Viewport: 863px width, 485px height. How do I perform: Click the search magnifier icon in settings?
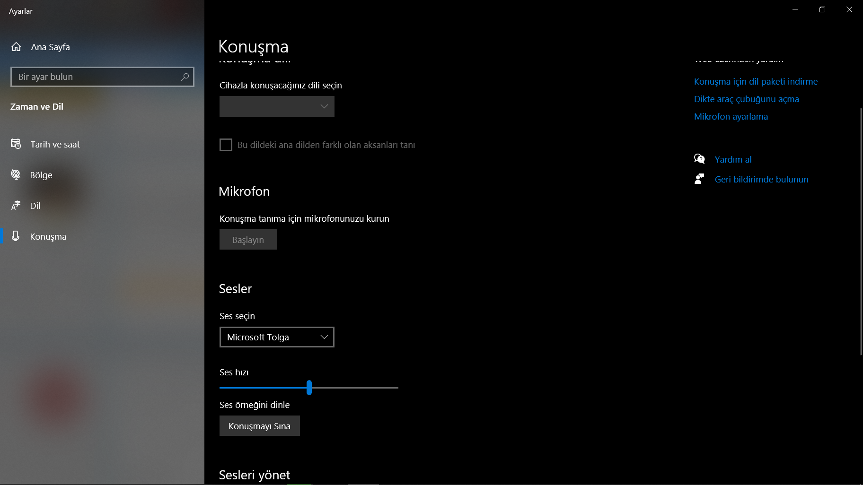click(185, 77)
